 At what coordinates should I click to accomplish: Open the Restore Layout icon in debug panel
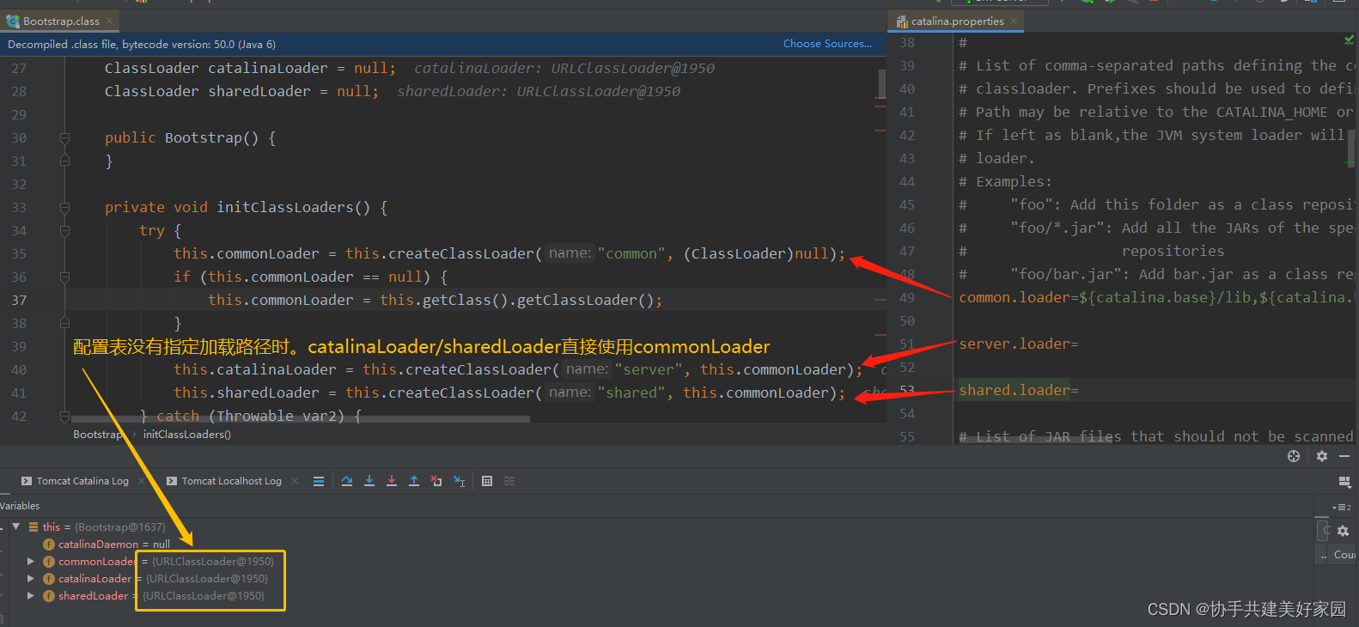(1344, 482)
